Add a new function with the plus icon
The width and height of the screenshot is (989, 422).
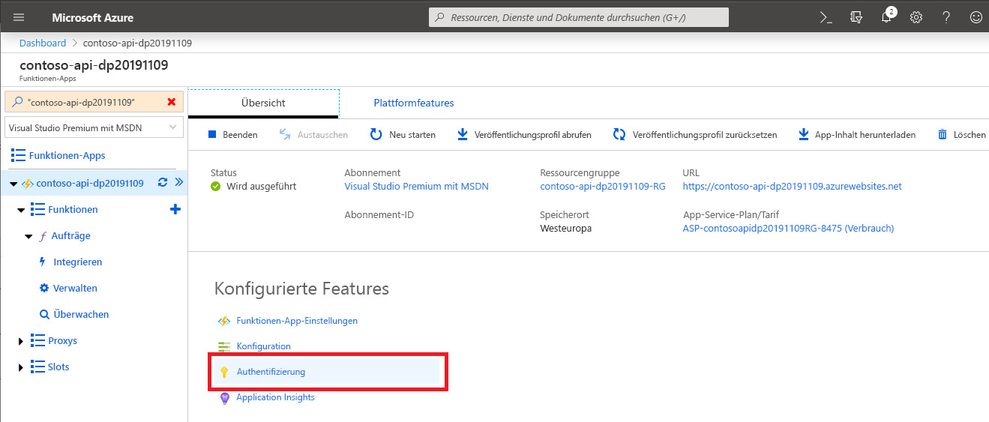[x=175, y=209]
